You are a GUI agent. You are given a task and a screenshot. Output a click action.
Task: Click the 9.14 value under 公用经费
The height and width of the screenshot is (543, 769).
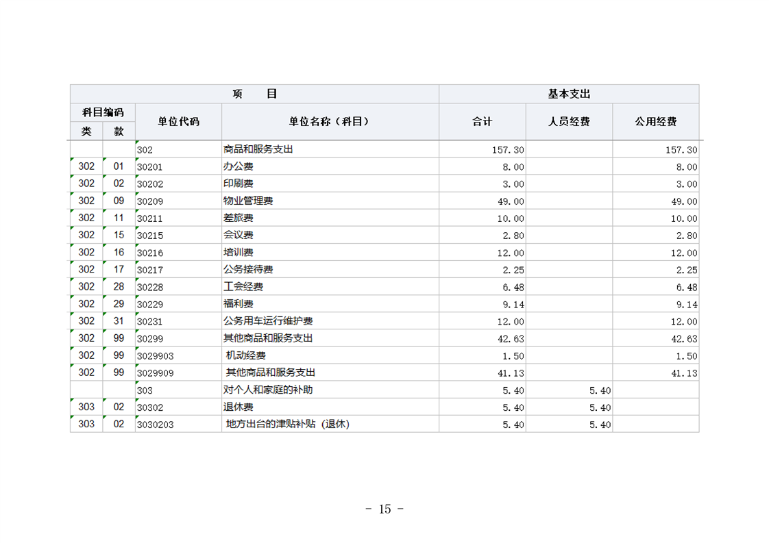coord(687,304)
